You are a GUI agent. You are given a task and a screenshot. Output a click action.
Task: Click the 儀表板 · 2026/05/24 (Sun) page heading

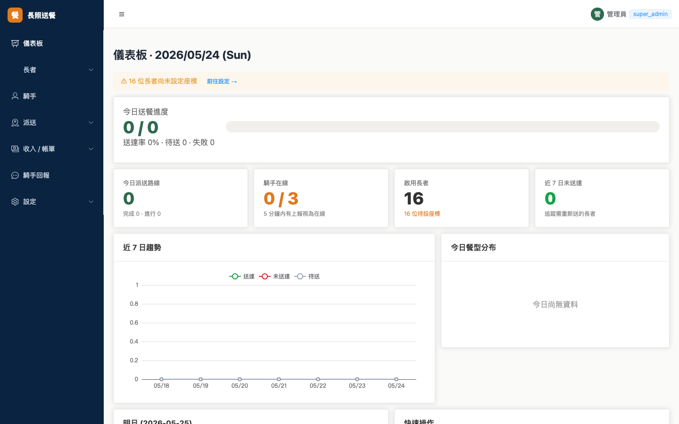click(182, 55)
